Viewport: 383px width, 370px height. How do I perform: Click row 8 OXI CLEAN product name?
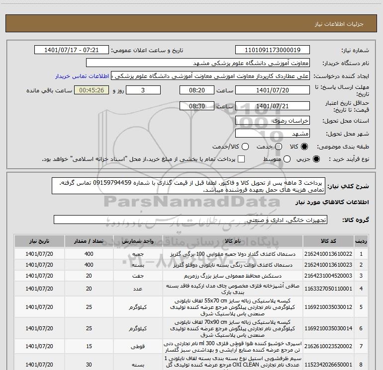pos(233,362)
